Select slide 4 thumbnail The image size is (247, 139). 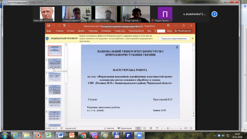tap(55, 90)
